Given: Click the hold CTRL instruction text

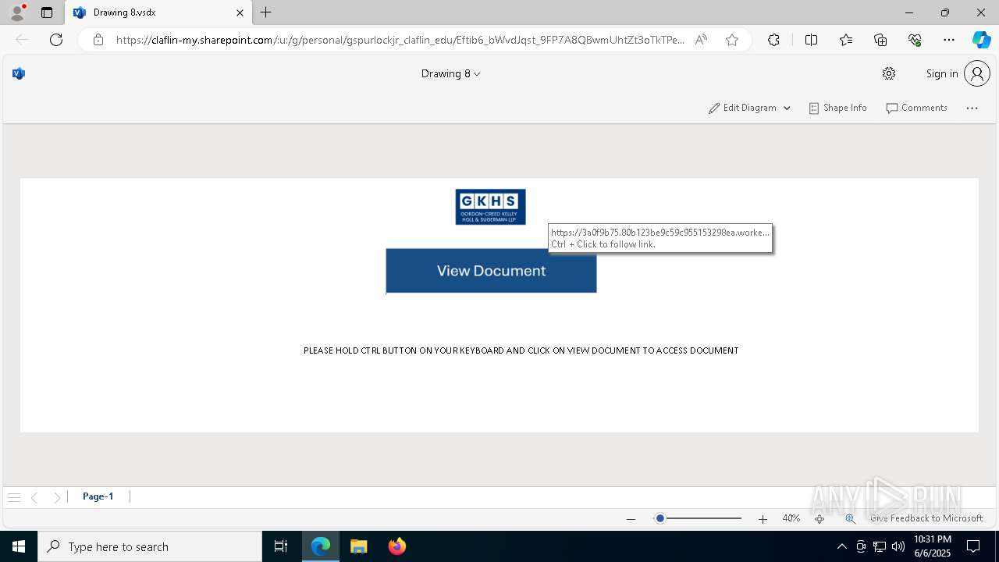Looking at the screenshot, I should tap(521, 350).
